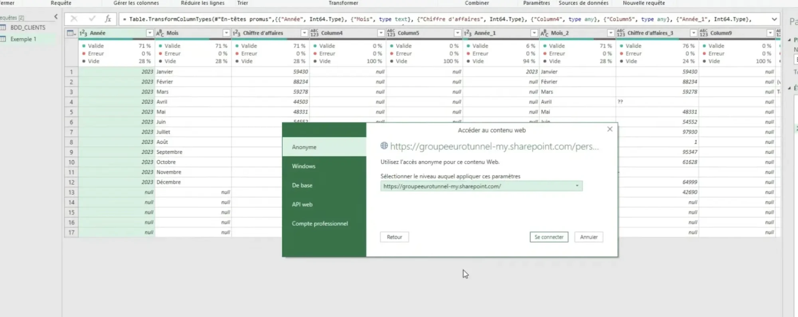Select the Column4 column header
Viewport: 798px width, 317px height.
pyautogui.click(x=347, y=33)
